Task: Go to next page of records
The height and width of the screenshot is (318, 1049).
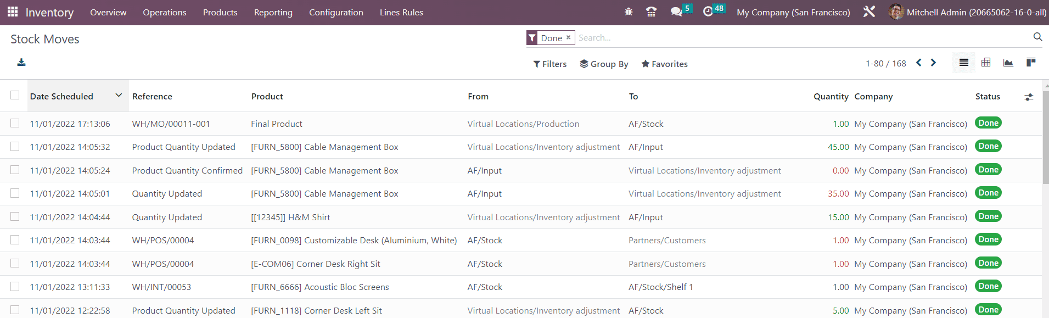Action: click(933, 63)
